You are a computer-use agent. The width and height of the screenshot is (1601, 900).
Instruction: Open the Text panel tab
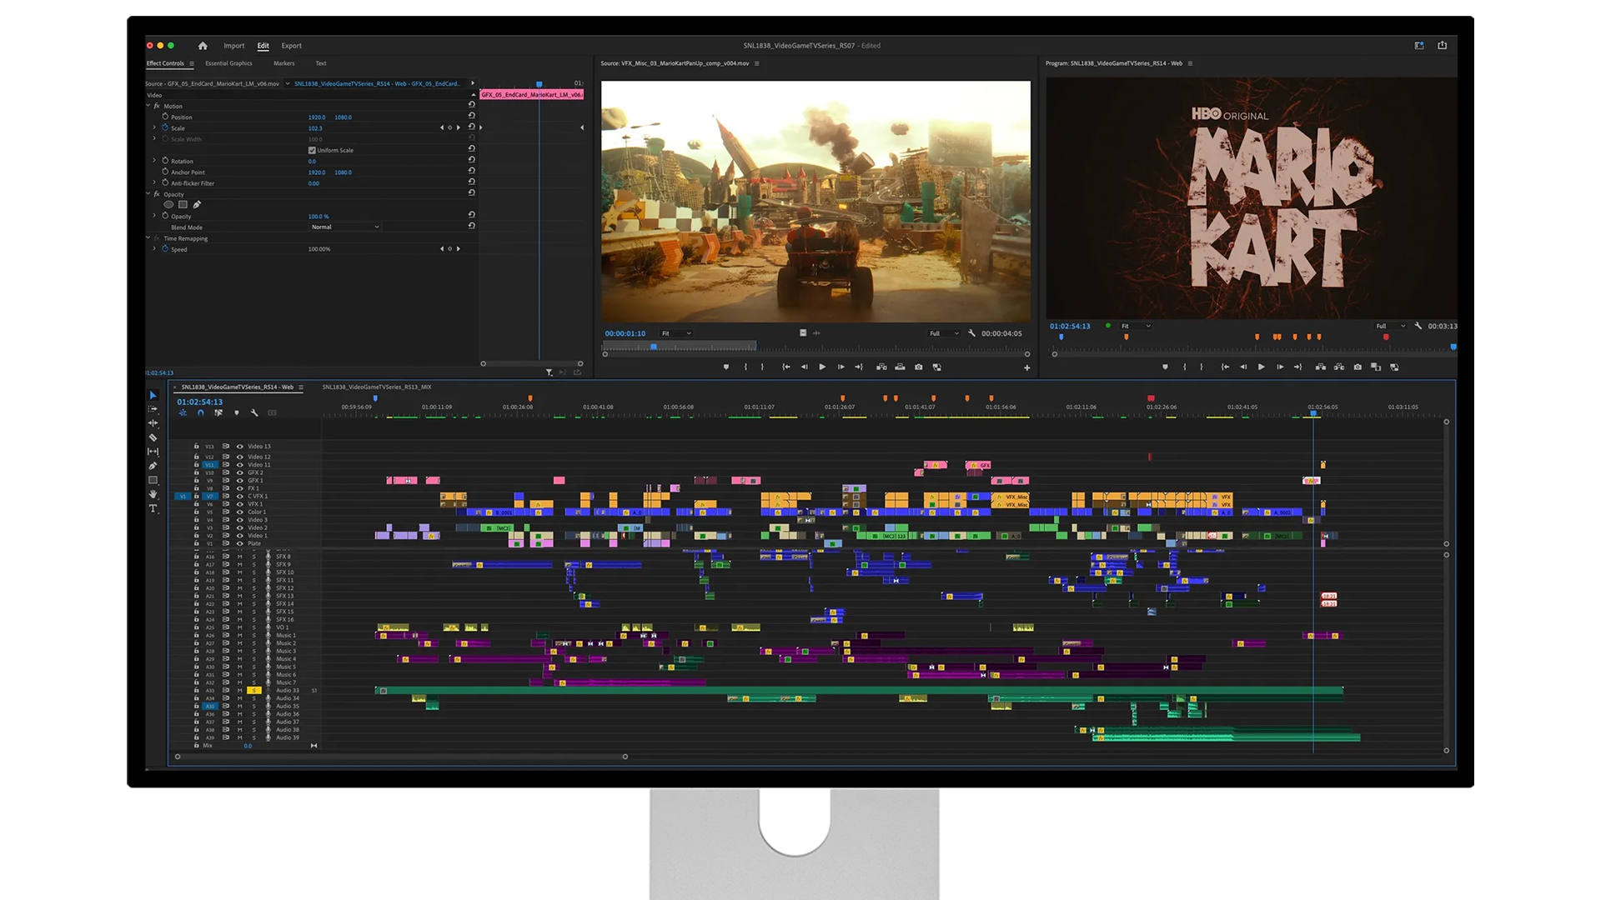tap(321, 63)
